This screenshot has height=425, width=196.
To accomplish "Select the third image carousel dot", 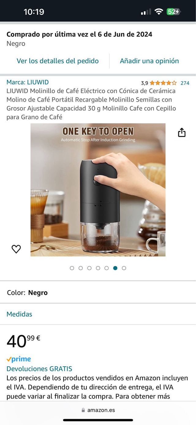I will pyautogui.click(x=89, y=268).
